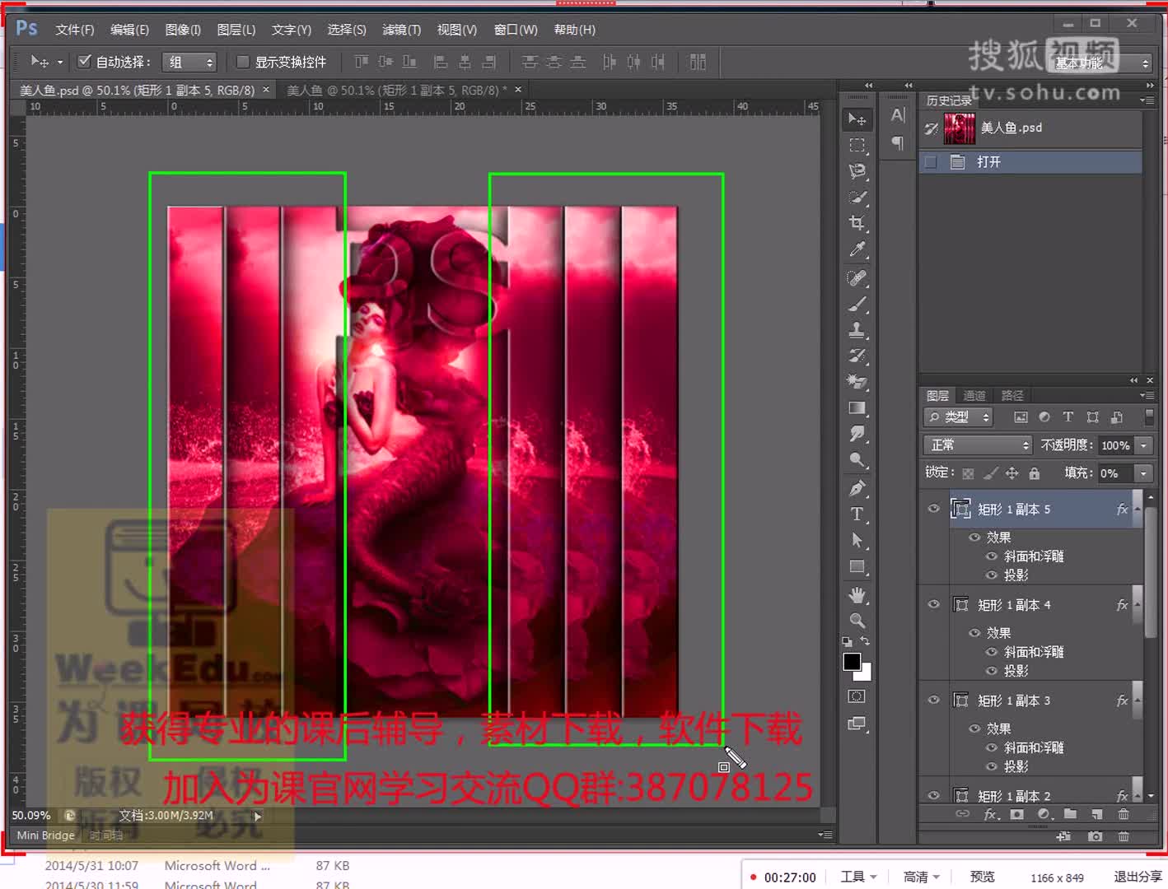Open the opacity slider dropdown arrow
This screenshot has width=1168, height=889.
pos(1143,445)
